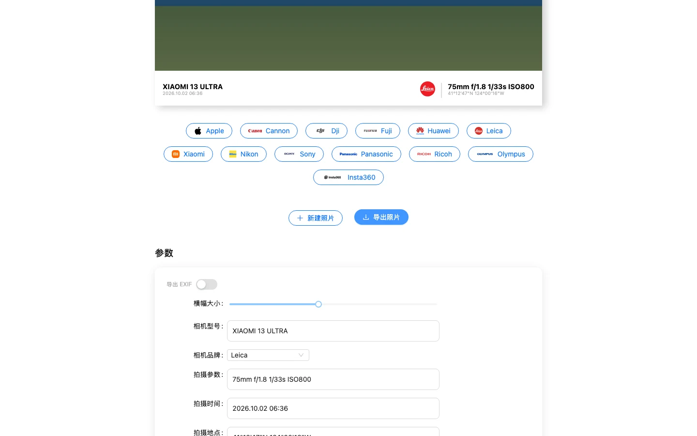Click the download icon on 导出照片
The width and height of the screenshot is (697, 436).
coord(366,217)
